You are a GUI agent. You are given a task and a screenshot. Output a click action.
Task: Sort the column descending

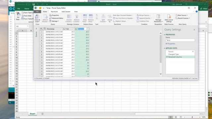coord(97,18)
